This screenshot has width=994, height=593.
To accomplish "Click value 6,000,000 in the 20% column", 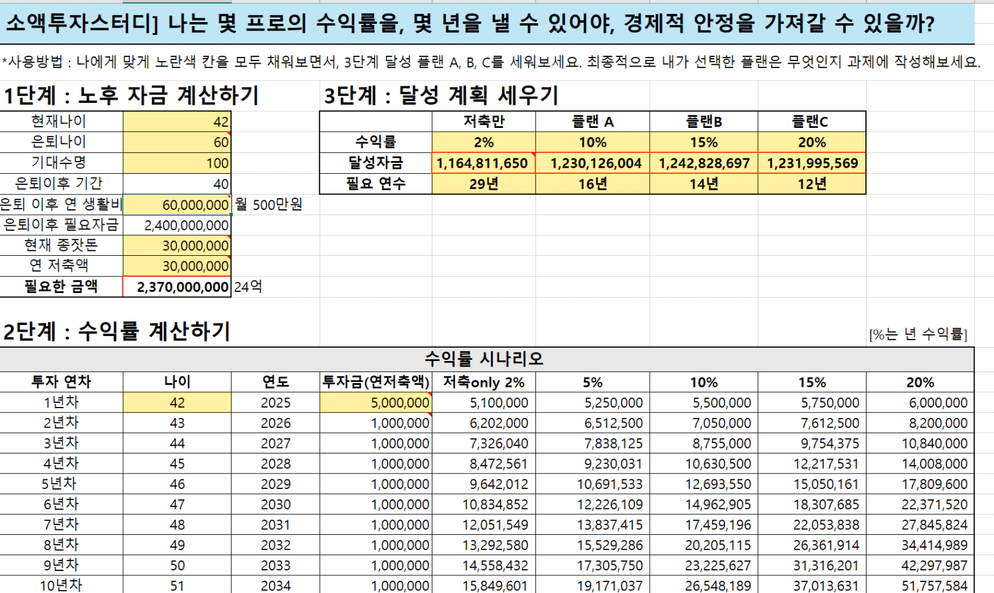I will coord(921,403).
